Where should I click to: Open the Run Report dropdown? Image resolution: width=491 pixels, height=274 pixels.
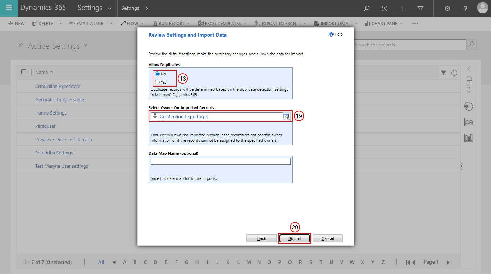[x=188, y=24]
